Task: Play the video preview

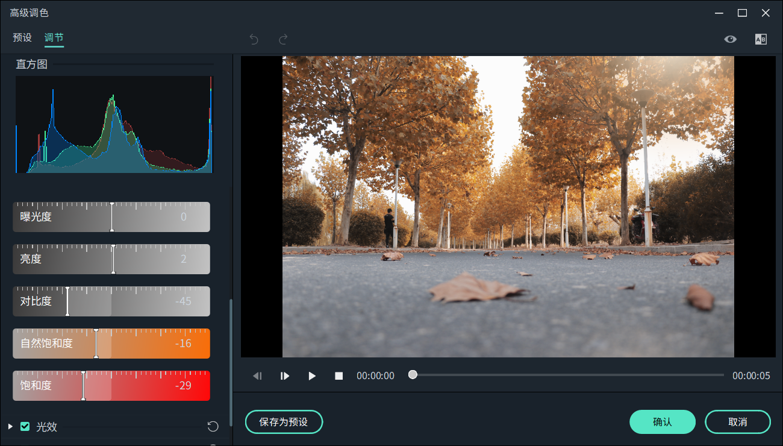Action: pos(312,376)
